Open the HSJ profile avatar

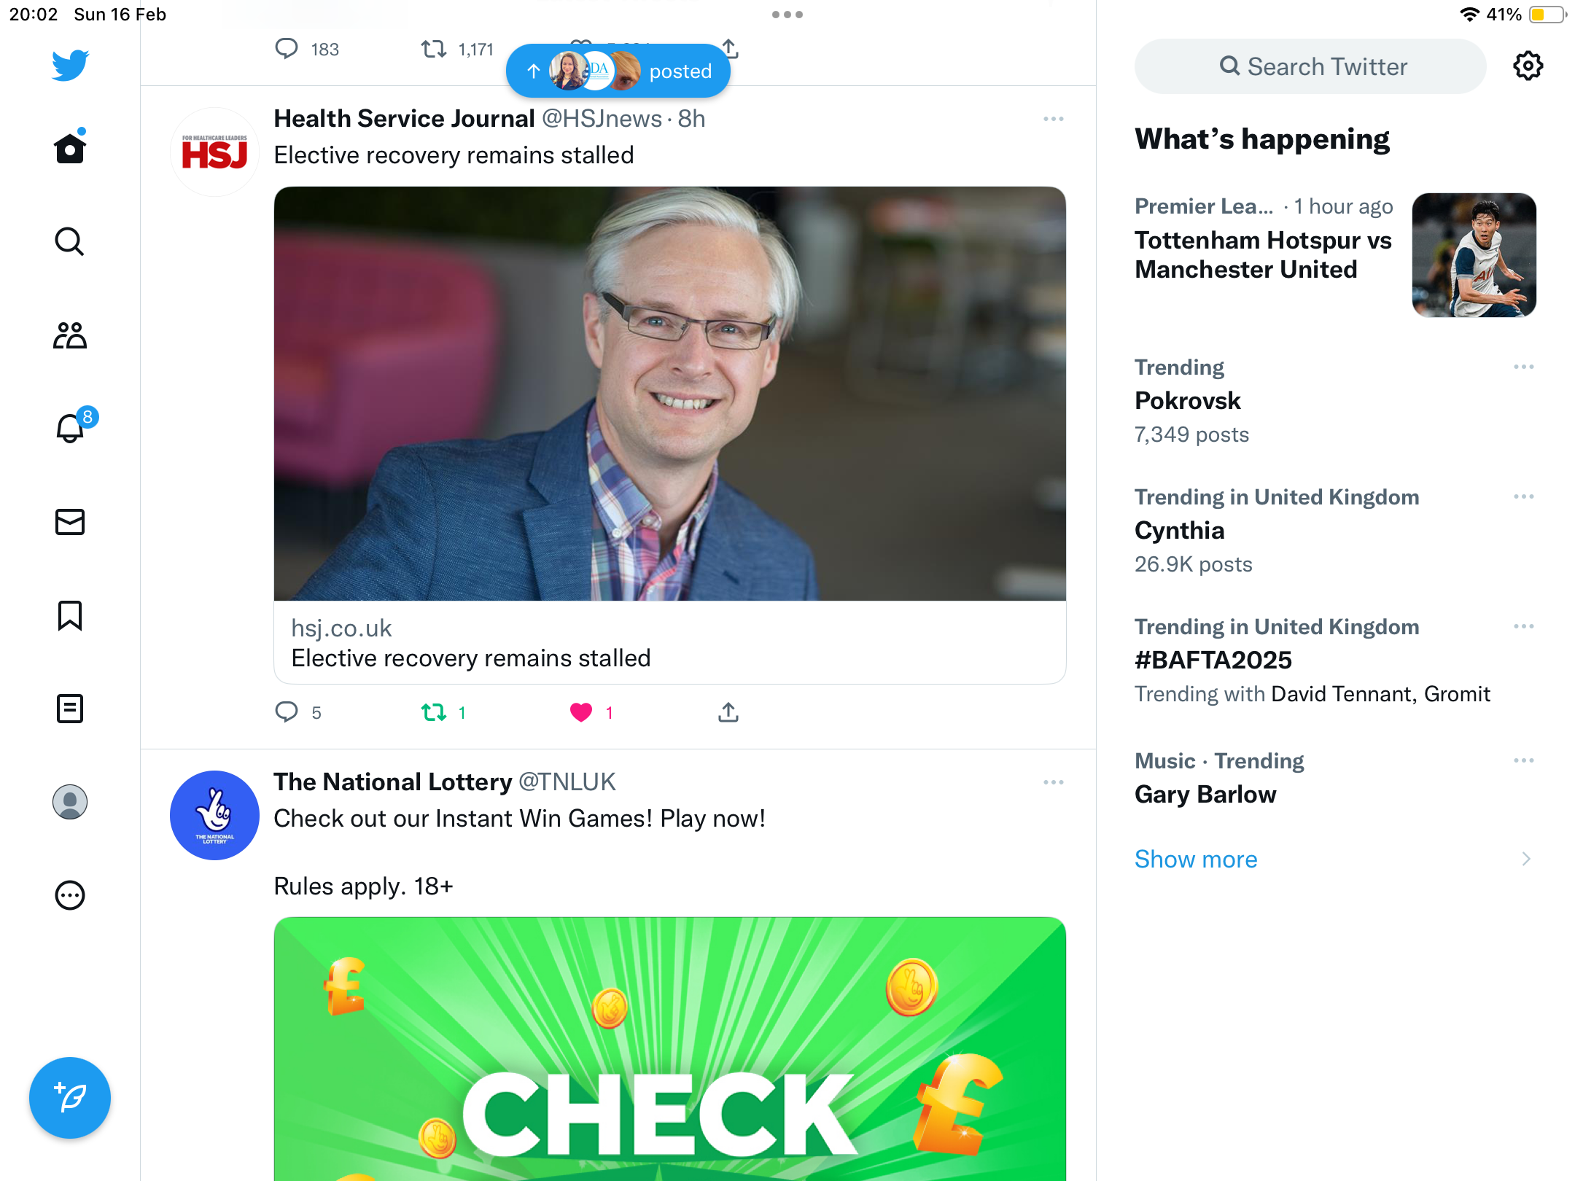pos(214,152)
